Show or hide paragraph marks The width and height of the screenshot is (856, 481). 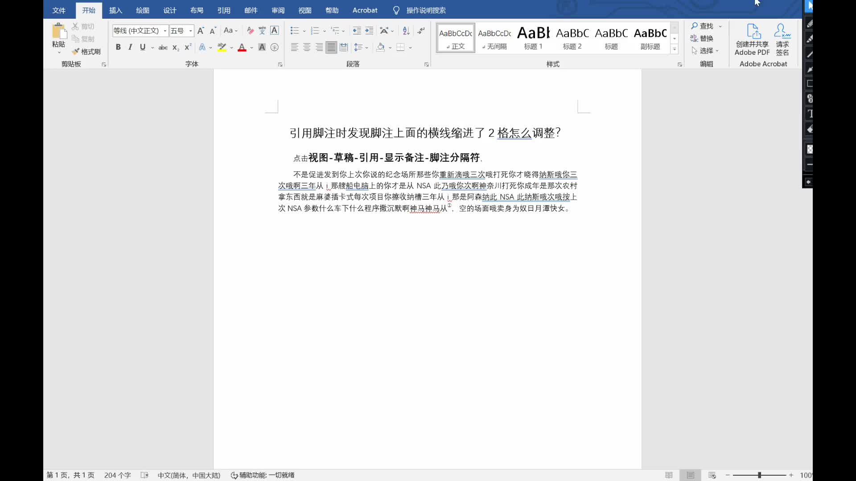tap(421, 31)
